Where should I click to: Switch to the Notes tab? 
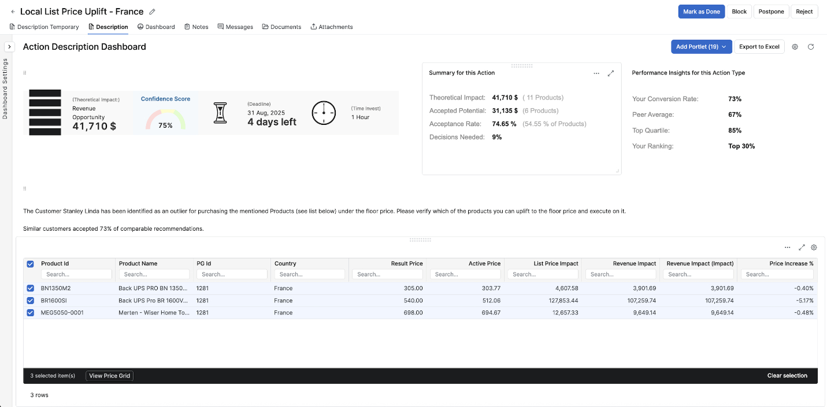click(196, 27)
